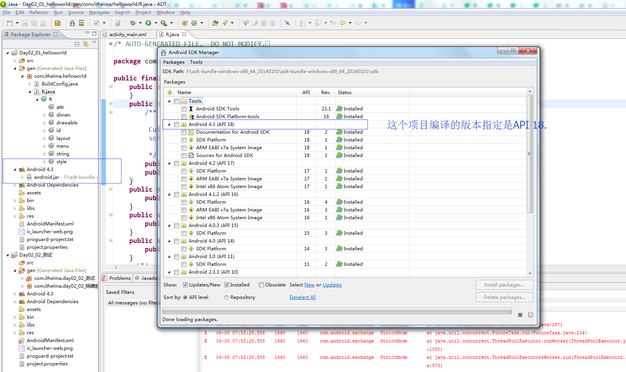Collapse the Tools group in SDK Manager
626x372 pixels.
click(x=169, y=101)
